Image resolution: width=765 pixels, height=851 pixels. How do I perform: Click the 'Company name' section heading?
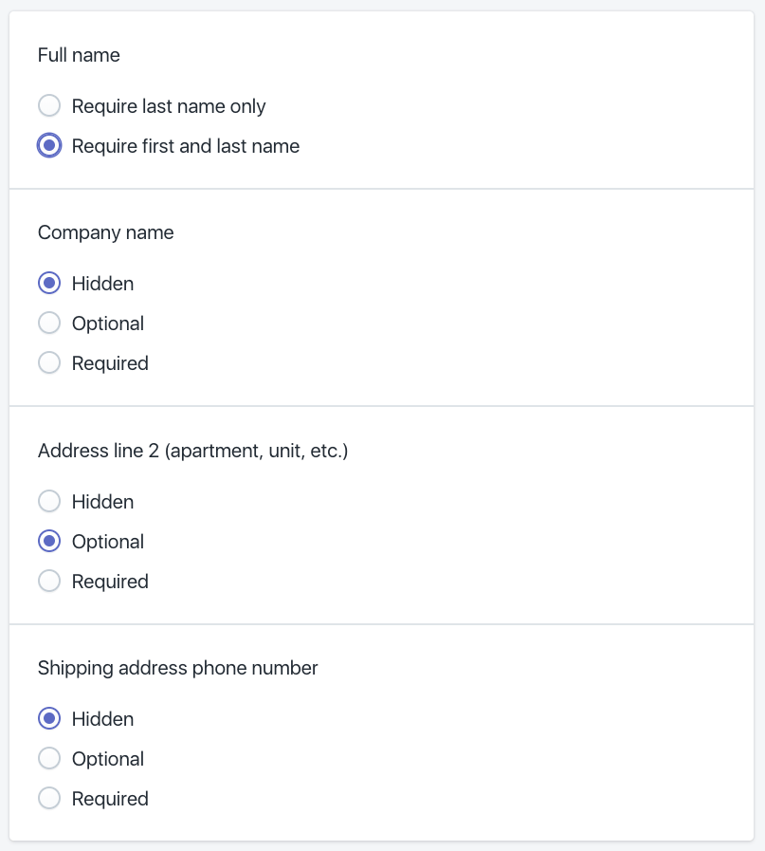coord(105,232)
